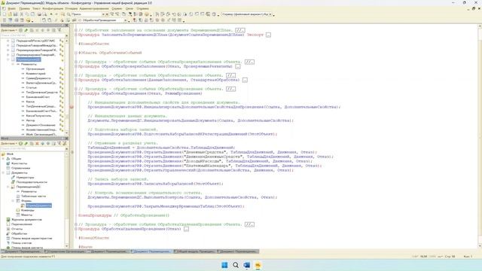Click pencil Edit icon in upper panel toolbar

[26, 30]
